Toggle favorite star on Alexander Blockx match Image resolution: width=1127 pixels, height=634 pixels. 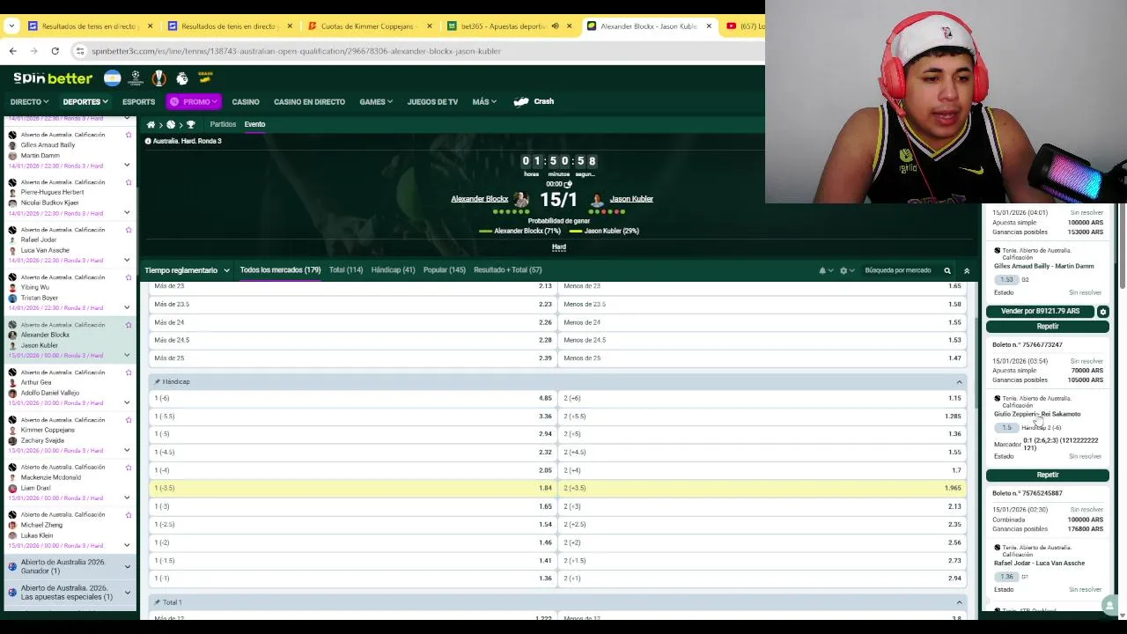point(129,325)
